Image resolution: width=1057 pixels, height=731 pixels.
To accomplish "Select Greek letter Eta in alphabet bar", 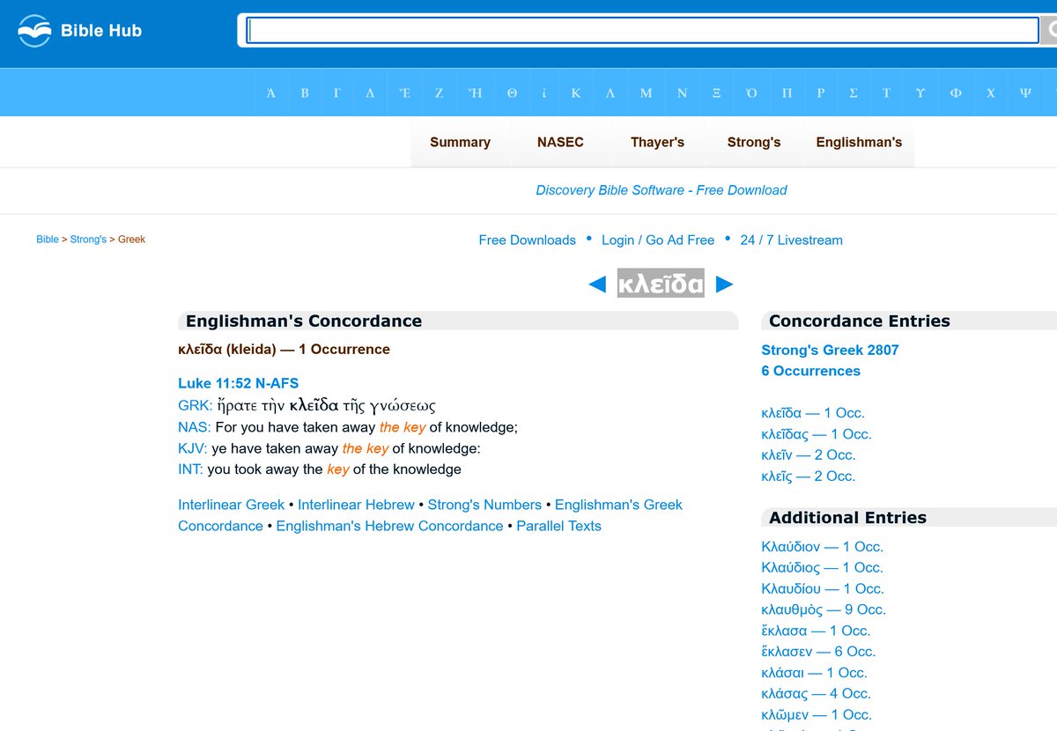I will 475,92.
